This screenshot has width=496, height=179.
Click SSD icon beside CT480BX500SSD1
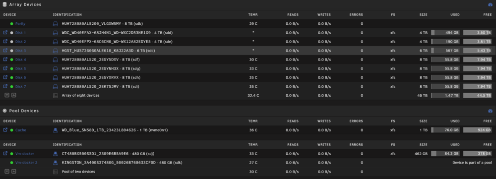point(56,154)
